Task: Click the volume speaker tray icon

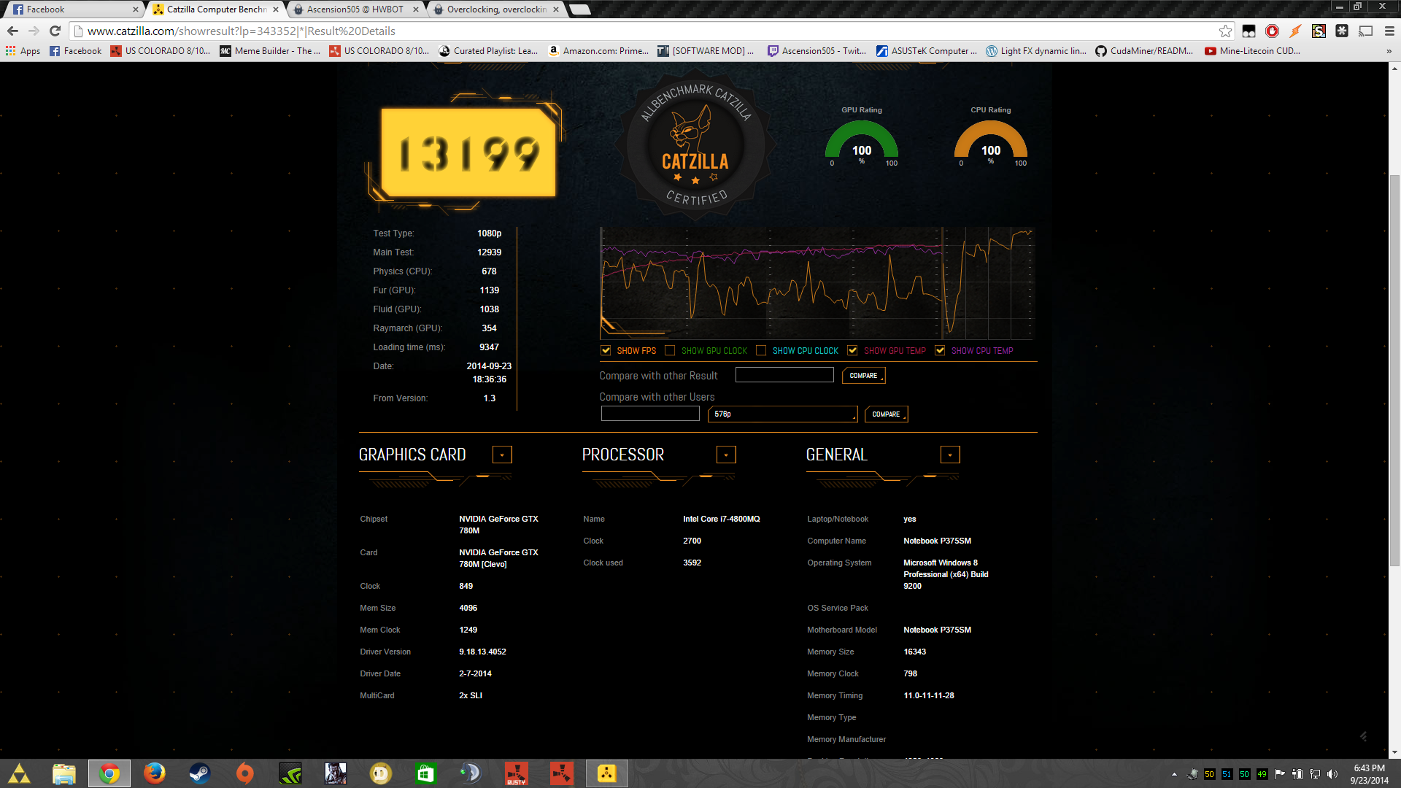Action: pyautogui.click(x=1332, y=774)
